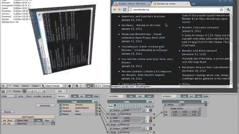
Task: Collapse the Motion actuator act
Action: (206, 105)
